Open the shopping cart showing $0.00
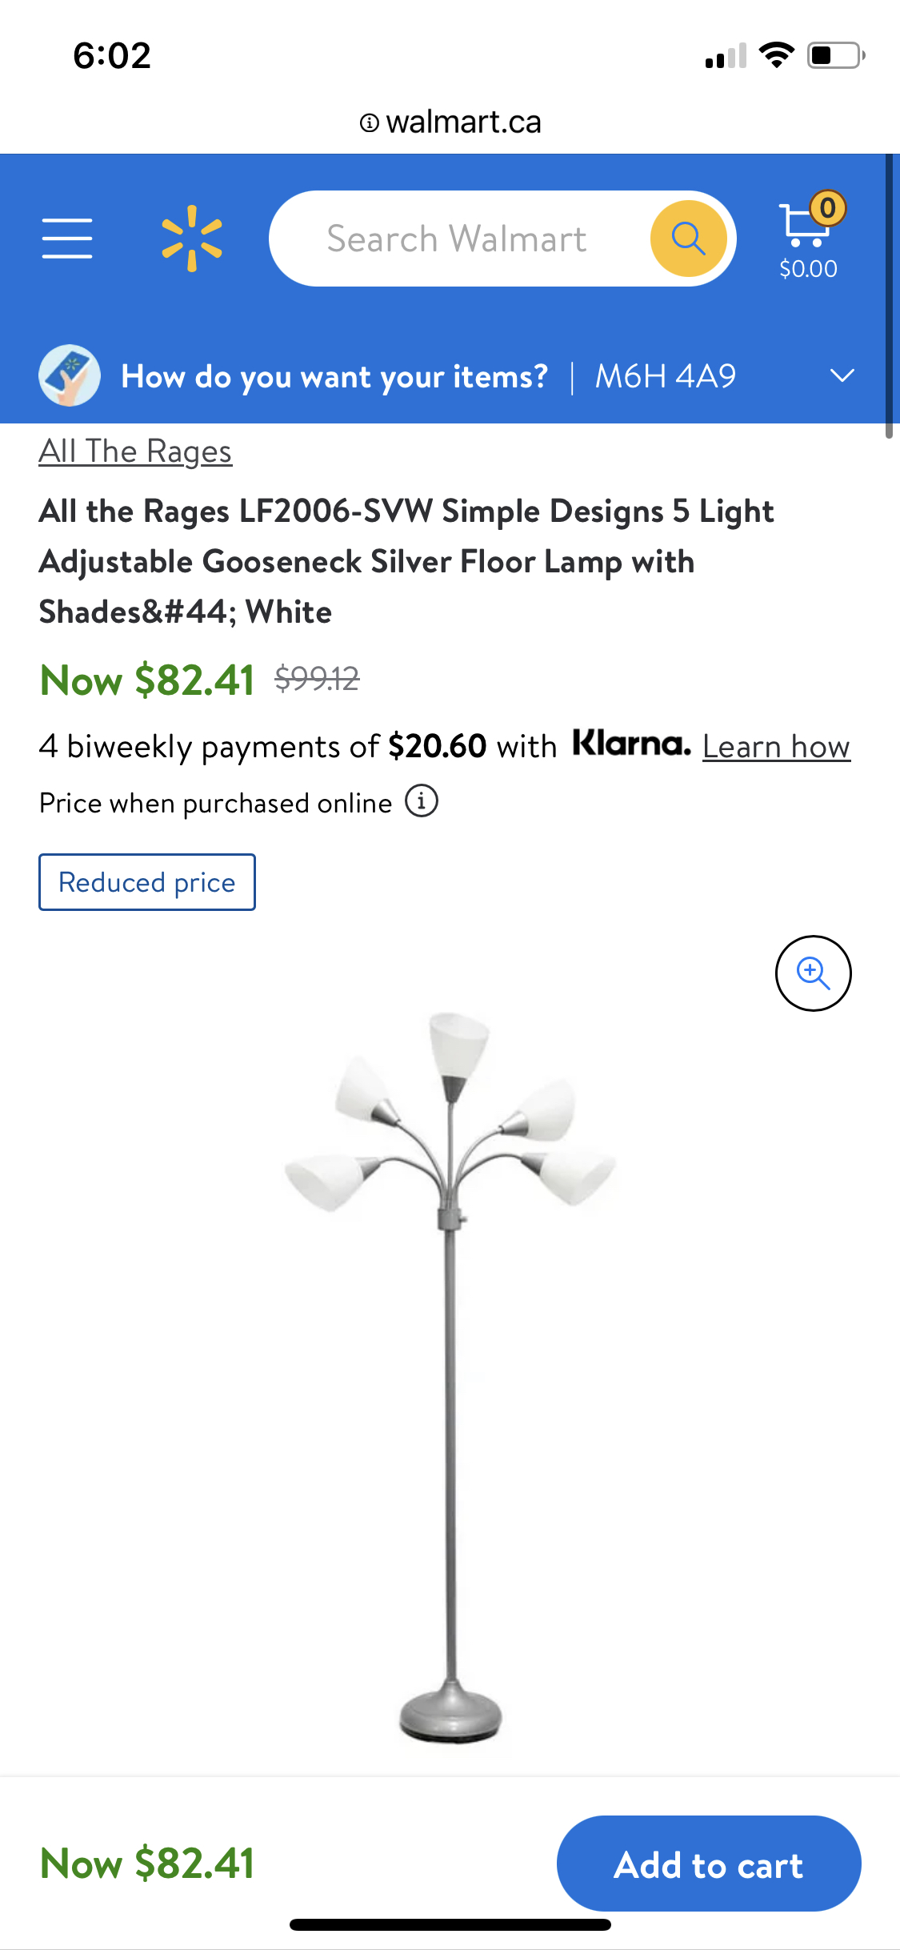 pyautogui.click(x=809, y=238)
